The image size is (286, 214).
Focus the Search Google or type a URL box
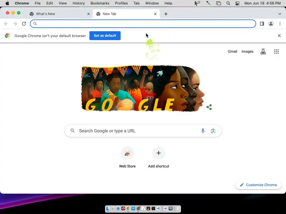point(143,131)
